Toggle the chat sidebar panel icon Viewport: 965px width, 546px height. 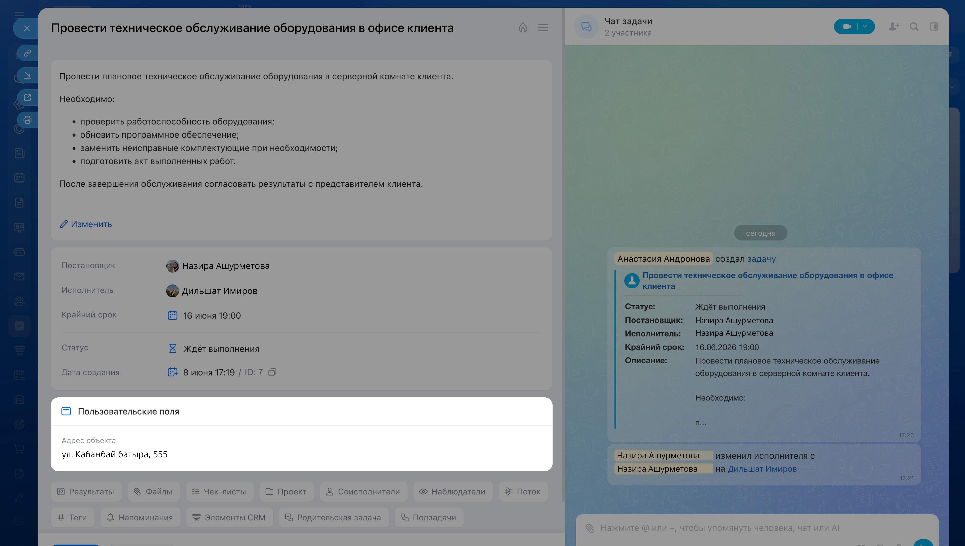[x=934, y=27]
